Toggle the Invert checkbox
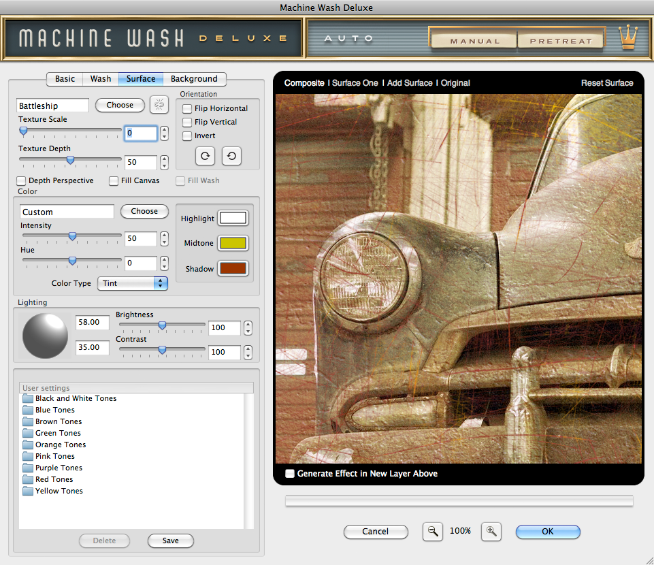 point(187,136)
